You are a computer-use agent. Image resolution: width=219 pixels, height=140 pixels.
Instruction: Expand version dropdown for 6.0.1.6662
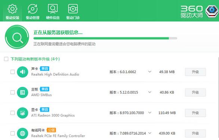coord(150,72)
